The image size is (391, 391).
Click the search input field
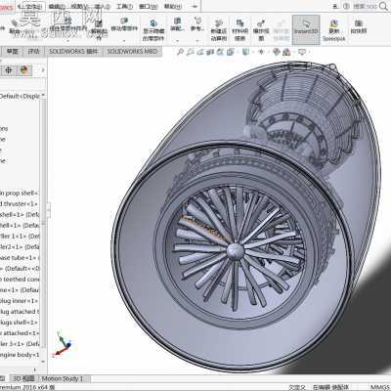365,6
